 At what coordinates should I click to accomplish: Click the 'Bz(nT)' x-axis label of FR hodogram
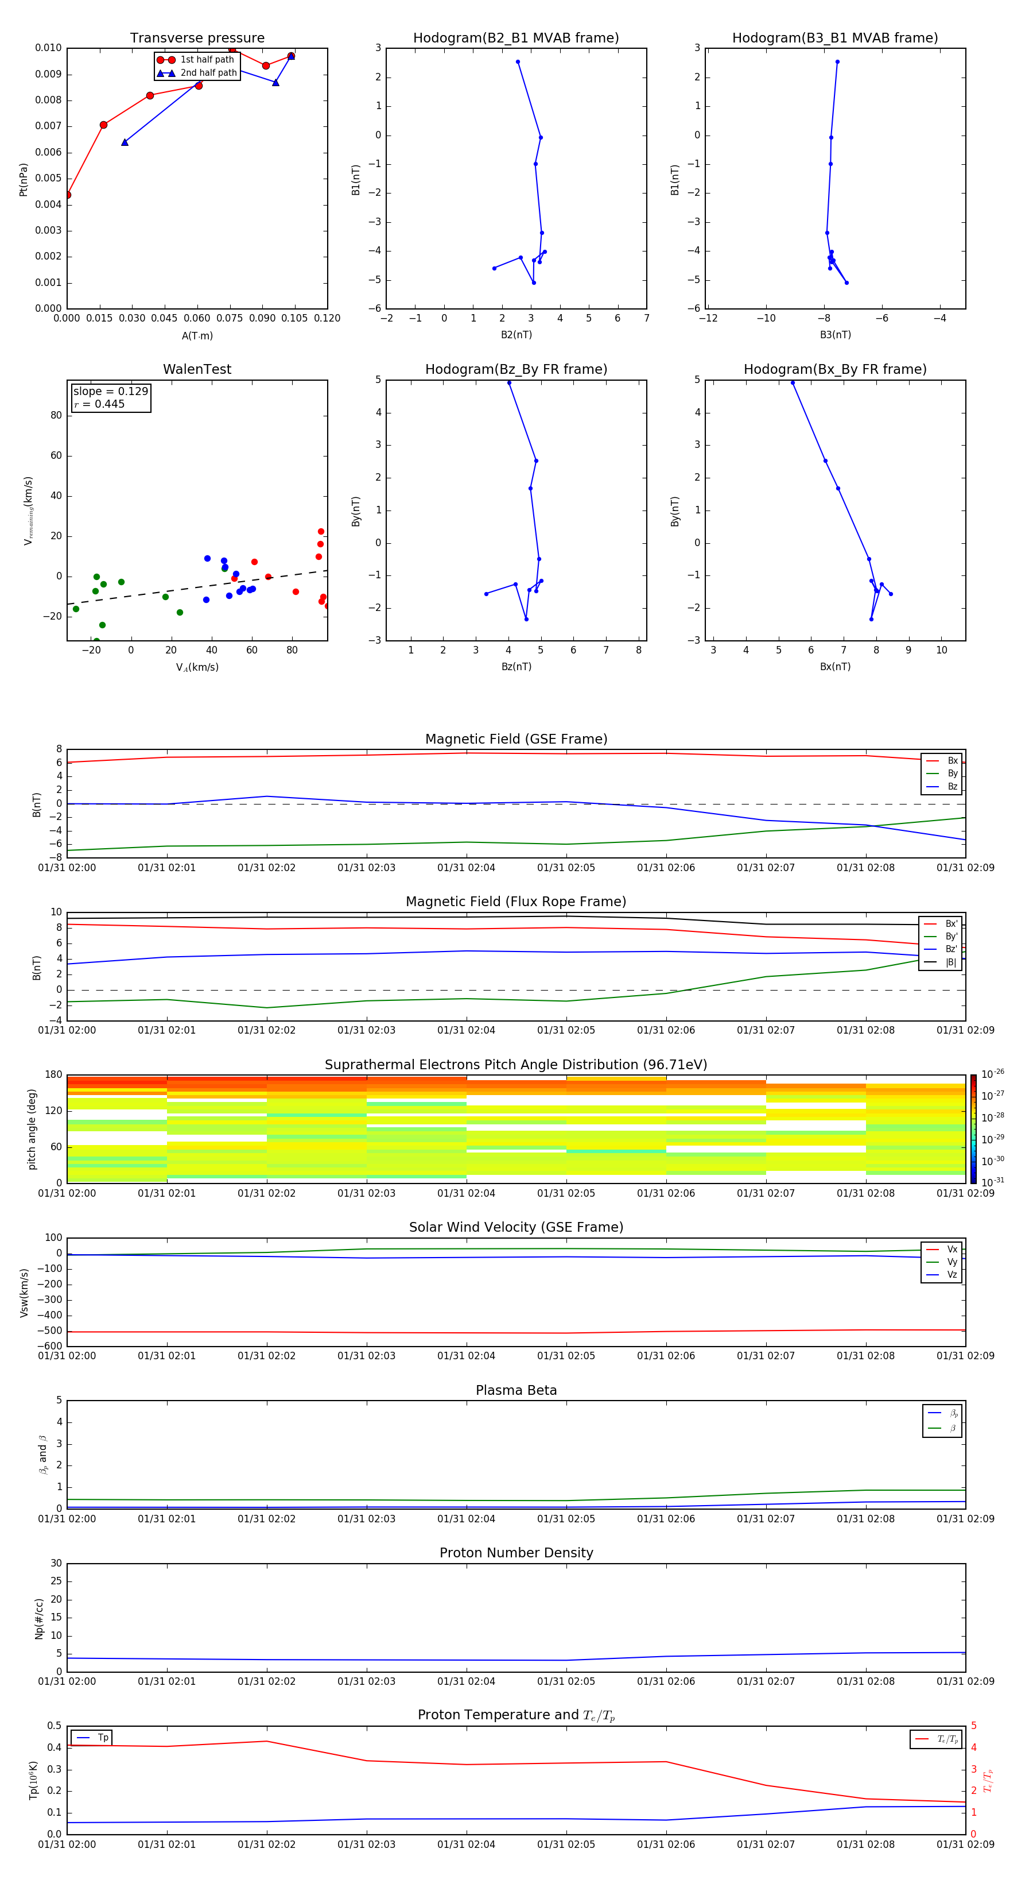point(516,667)
